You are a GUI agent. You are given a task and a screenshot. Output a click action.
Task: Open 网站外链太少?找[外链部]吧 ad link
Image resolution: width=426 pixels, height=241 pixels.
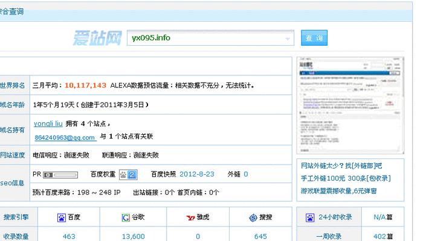pyautogui.click(x=341, y=166)
